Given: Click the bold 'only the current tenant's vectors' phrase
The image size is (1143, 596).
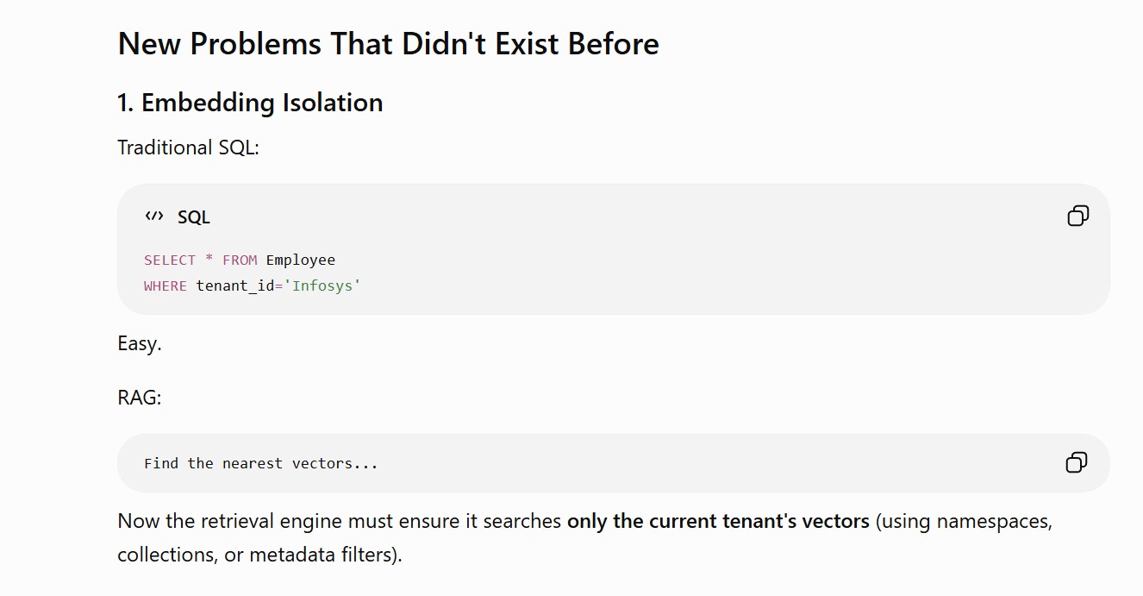Looking at the screenshot, I should (718, 521).
